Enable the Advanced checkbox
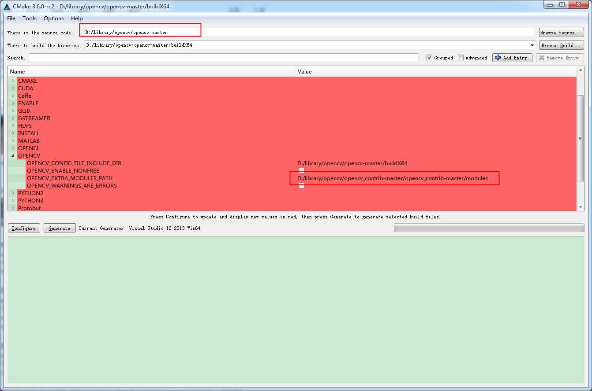 (x=461, y=58)
